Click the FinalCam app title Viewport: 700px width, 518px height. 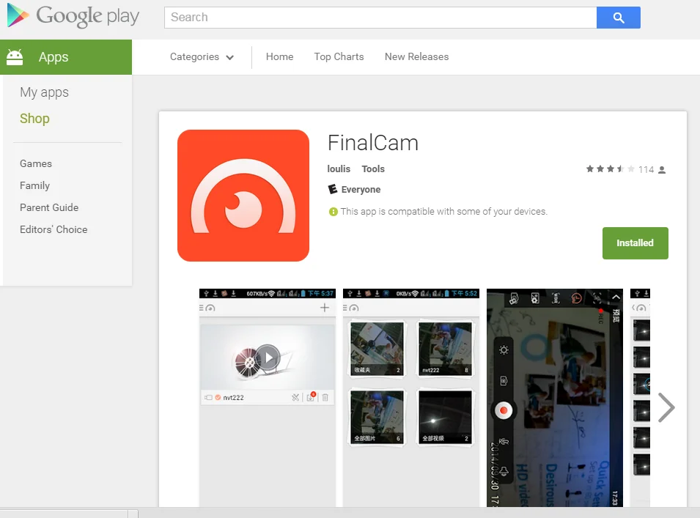click(x=373, y=143)
